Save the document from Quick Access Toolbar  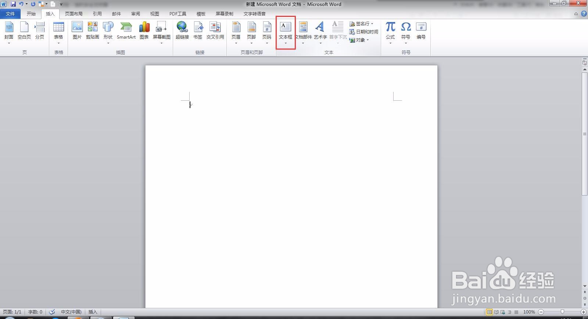pos(13,4)
